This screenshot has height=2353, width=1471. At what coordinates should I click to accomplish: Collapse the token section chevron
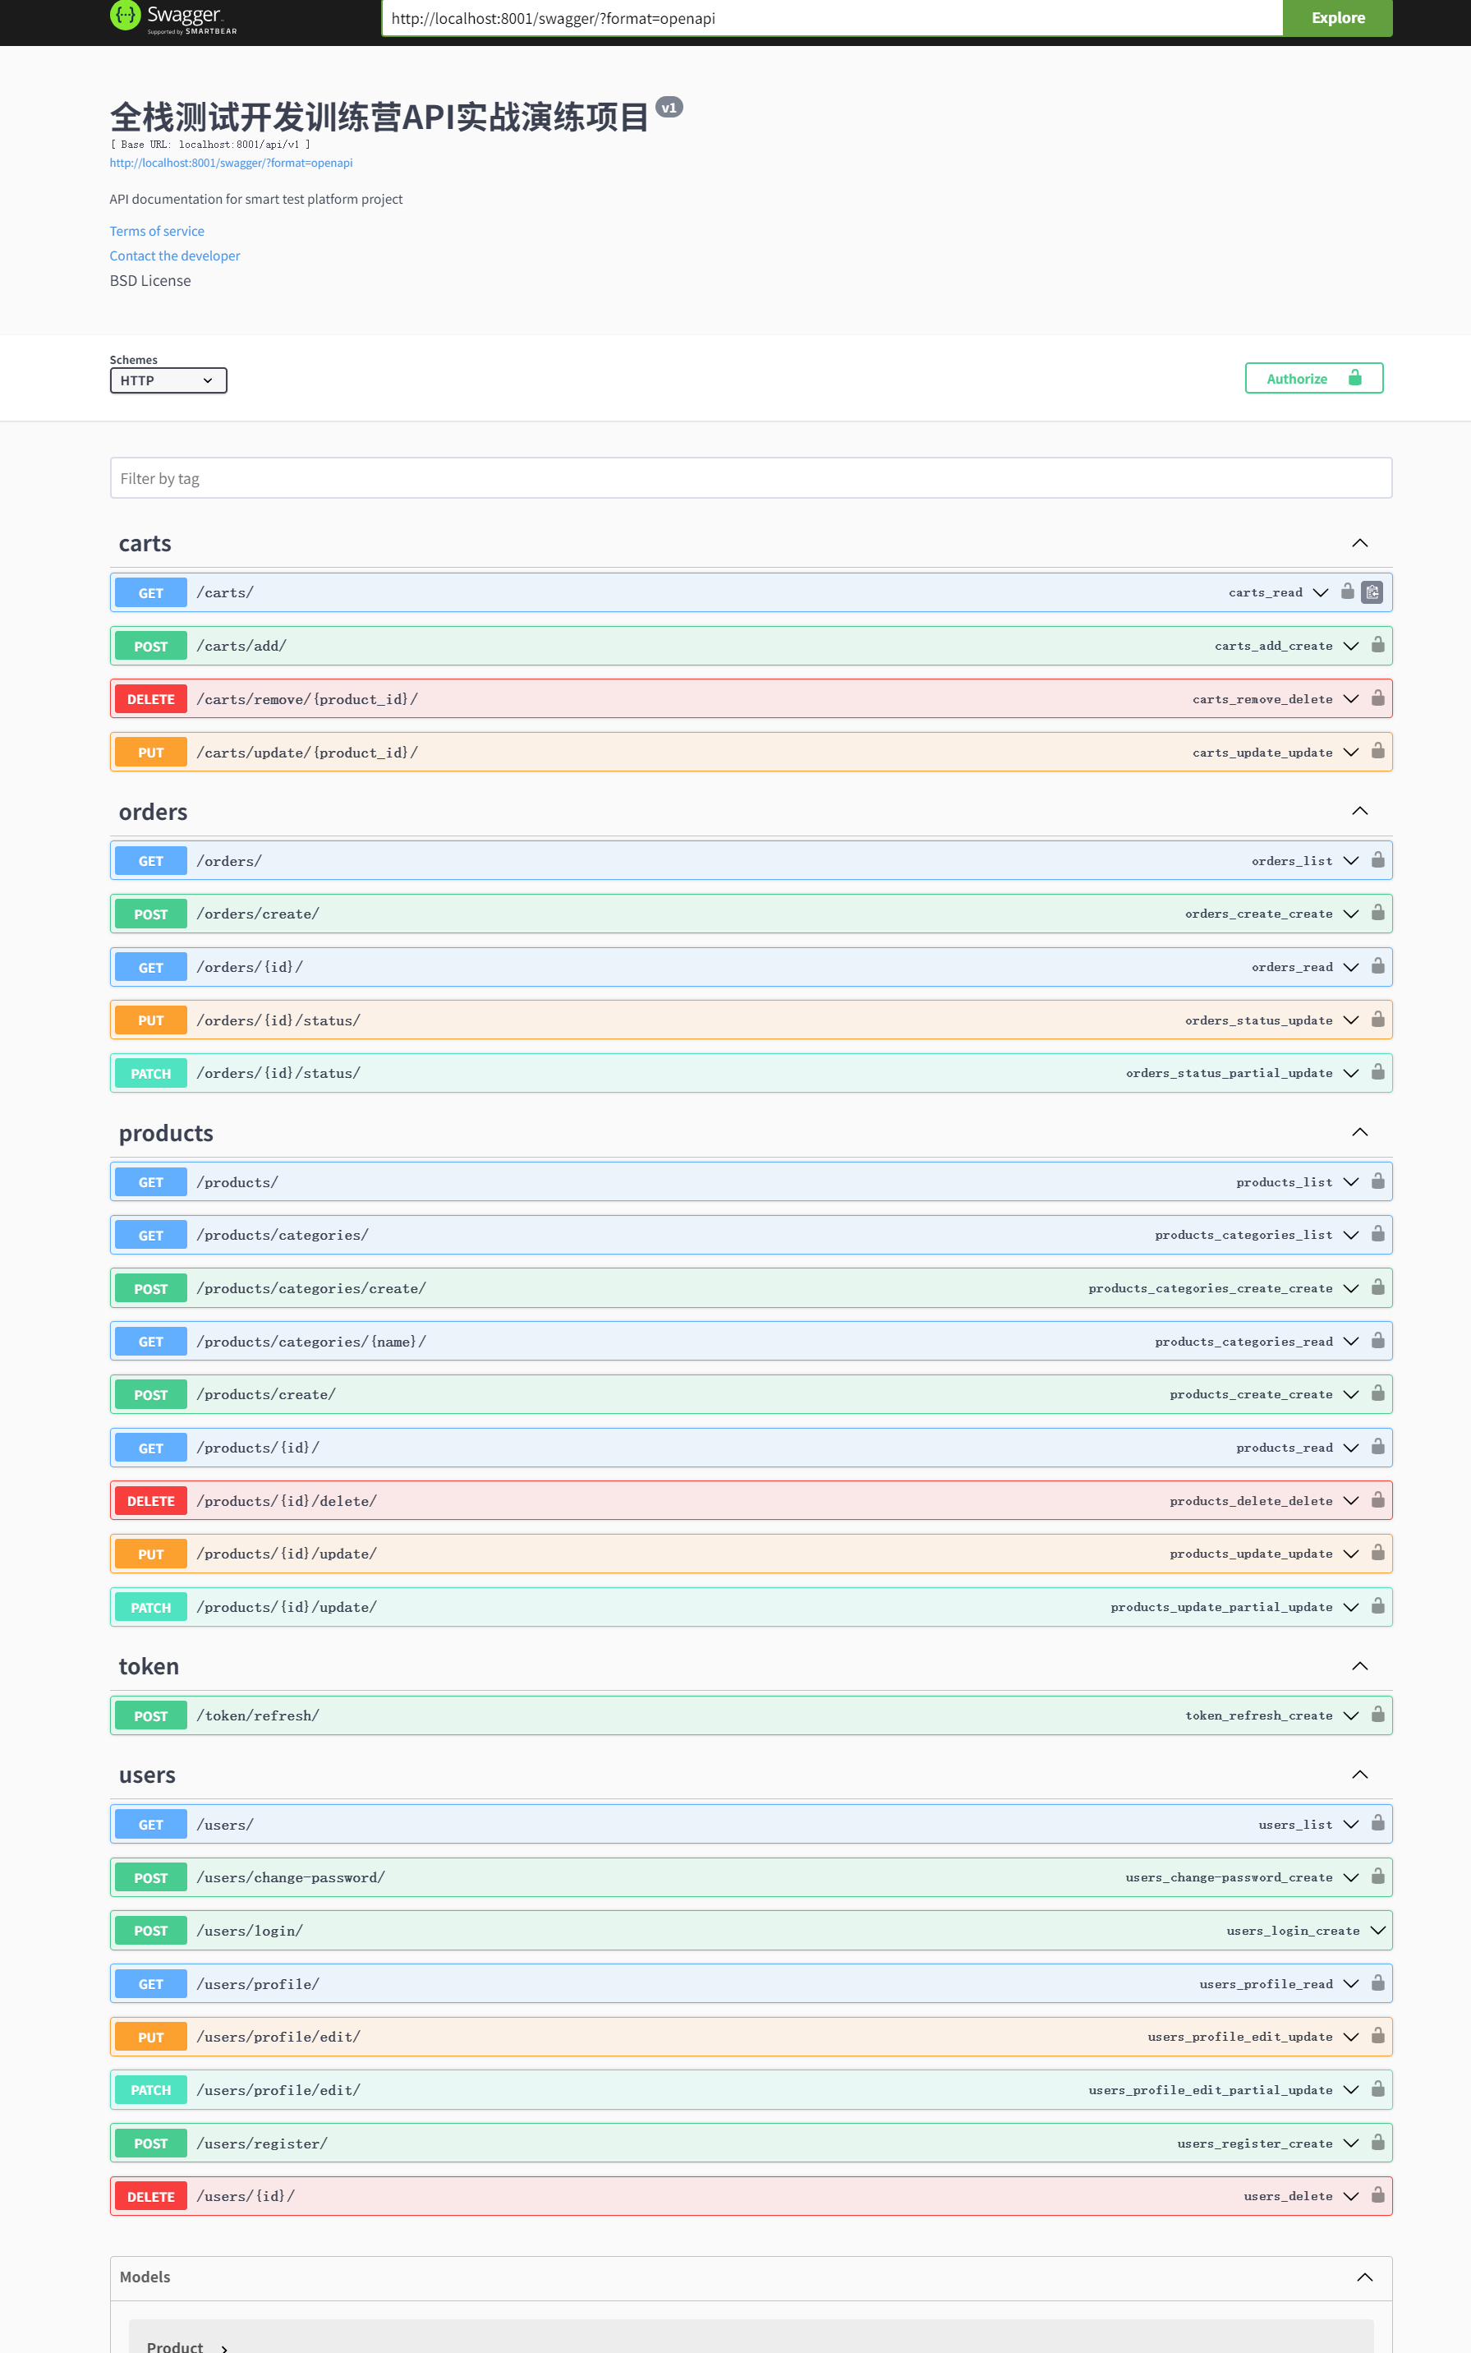tap(1360, 1666)
